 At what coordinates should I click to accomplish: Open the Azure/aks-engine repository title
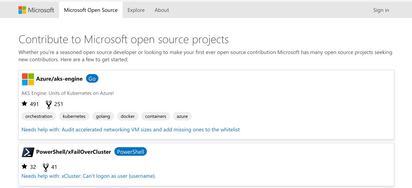[59, 79]
